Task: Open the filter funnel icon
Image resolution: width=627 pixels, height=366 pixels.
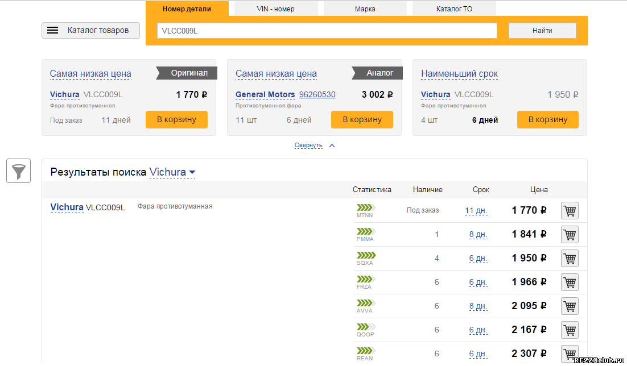Action: point(18,171)
